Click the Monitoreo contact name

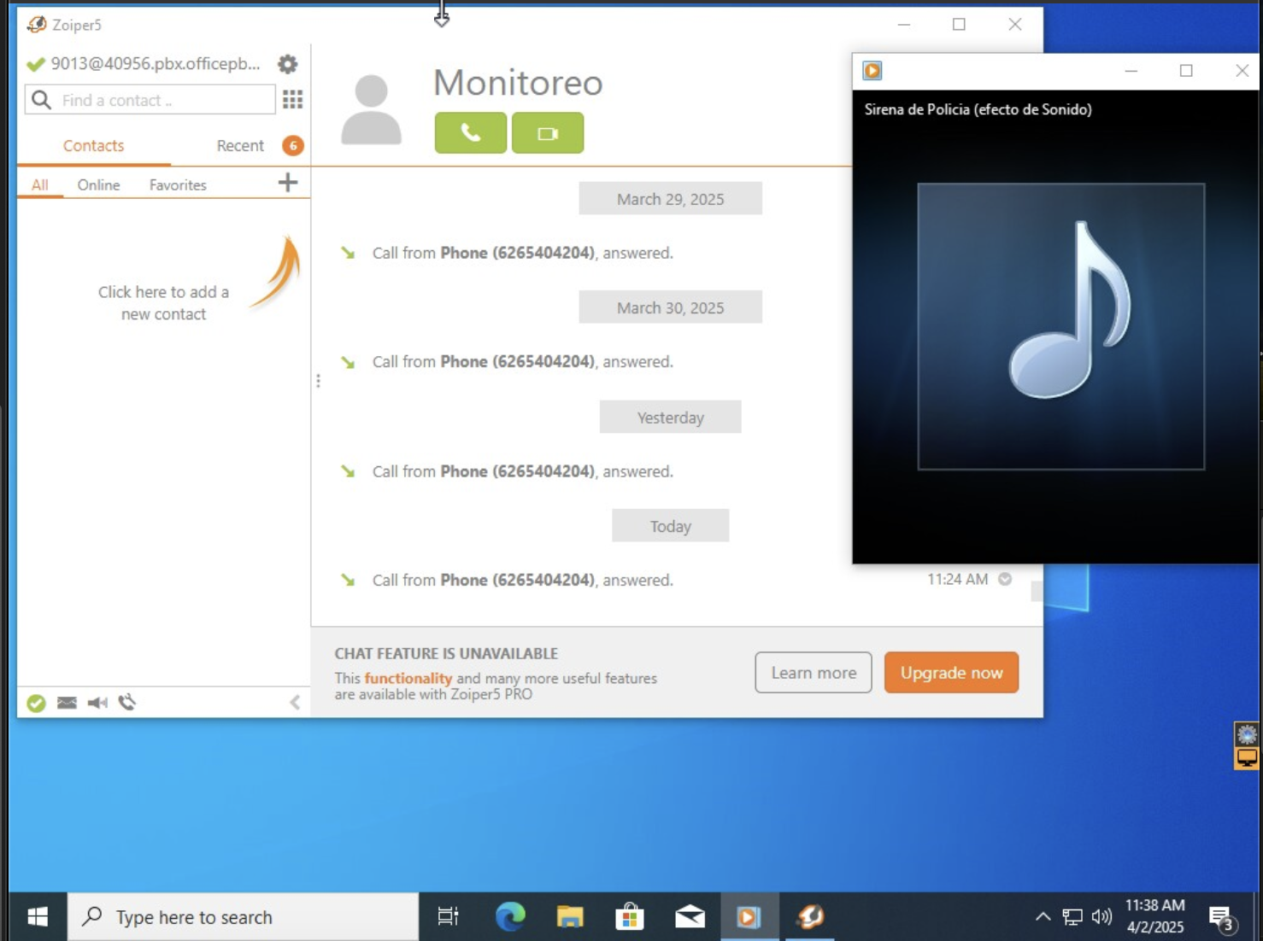point(518,83)
